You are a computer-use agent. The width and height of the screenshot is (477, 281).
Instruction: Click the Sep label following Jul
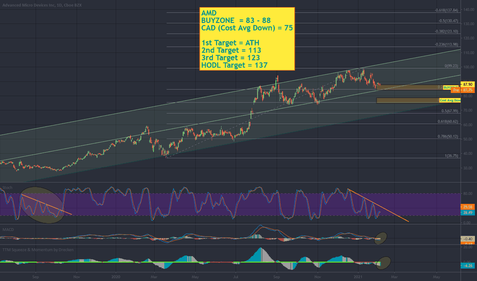tap(276, 277)
